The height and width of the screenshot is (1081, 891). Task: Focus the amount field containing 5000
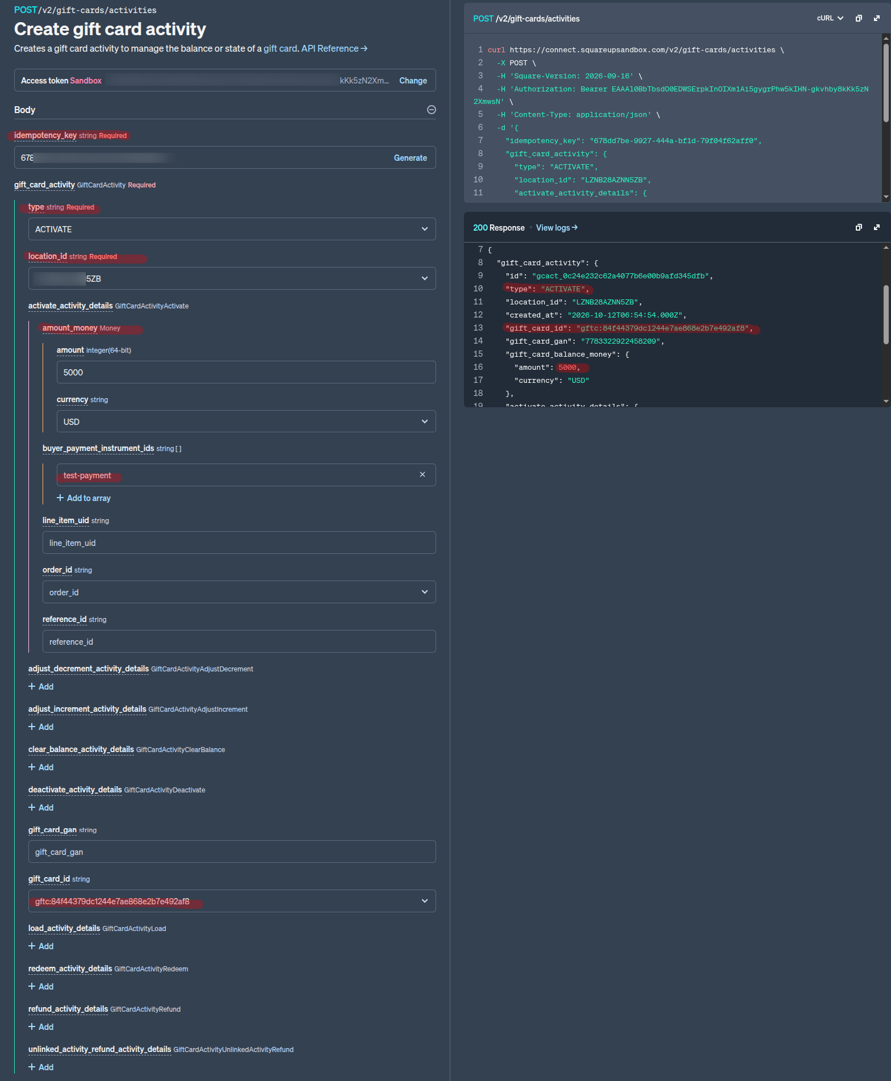pyautogui.click(x=246, y=372)
